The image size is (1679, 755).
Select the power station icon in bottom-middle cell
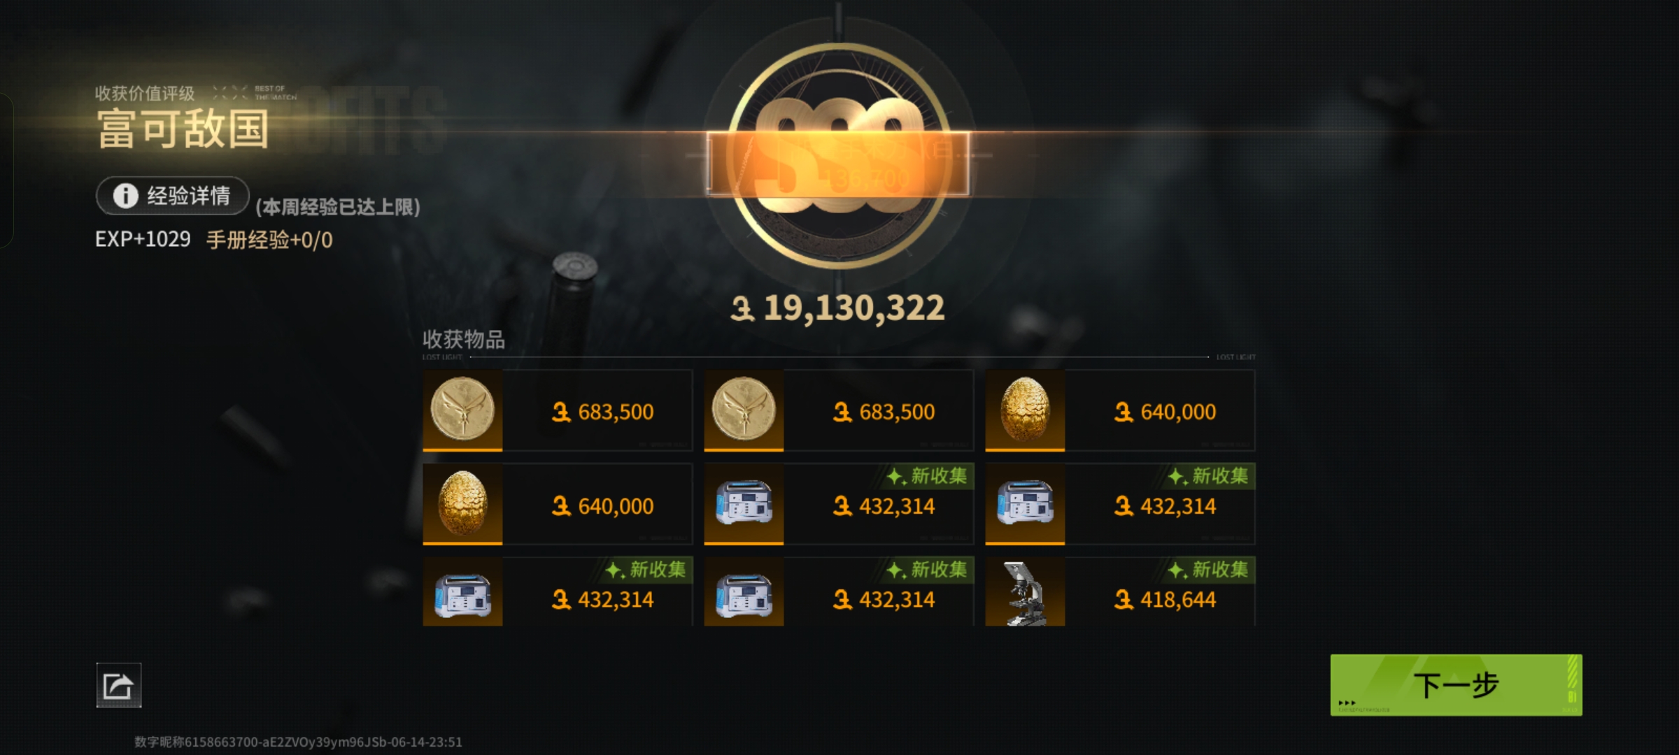click(744, 592)
